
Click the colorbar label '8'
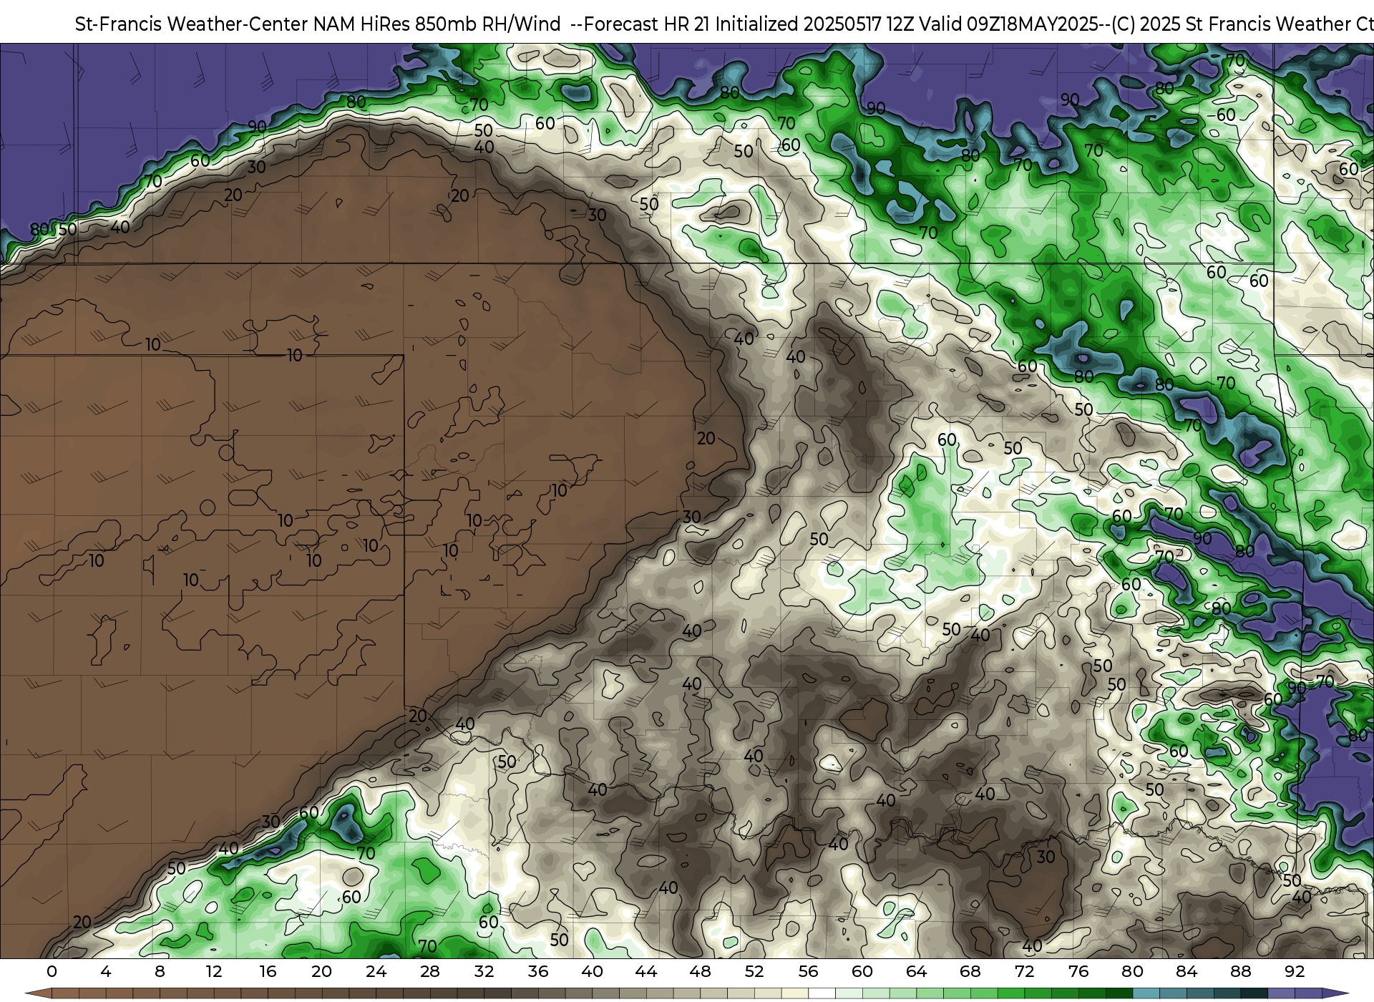[160, 971]
